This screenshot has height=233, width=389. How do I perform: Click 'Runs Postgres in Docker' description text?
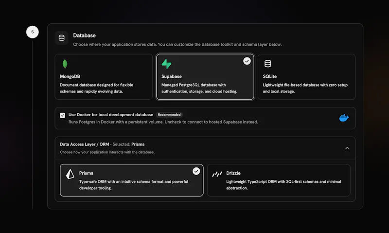coord(163,122)
